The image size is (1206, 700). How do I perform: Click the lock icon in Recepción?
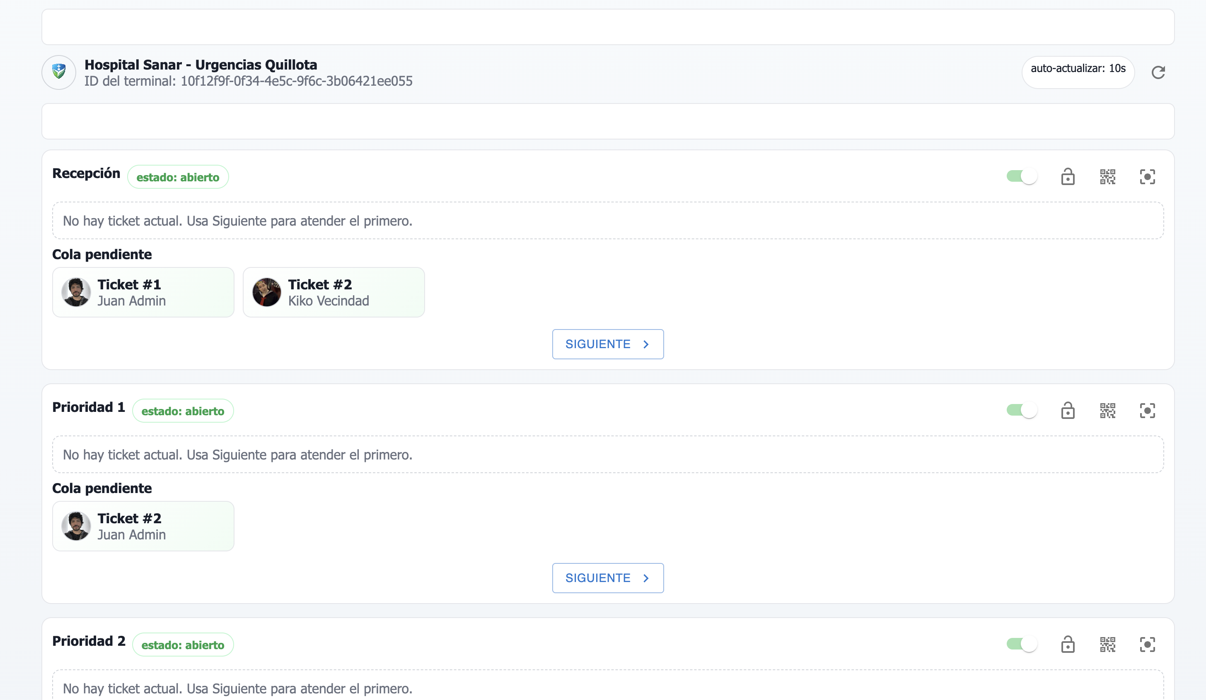coord(1068,176)
